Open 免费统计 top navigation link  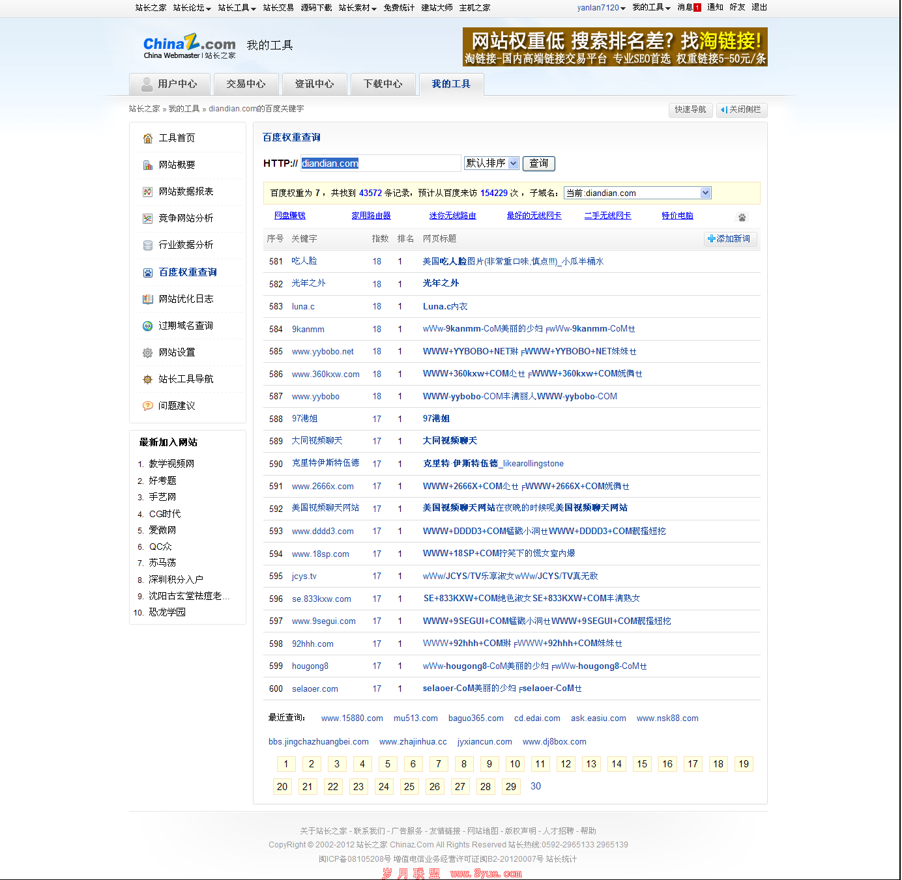pyautogui.click(x=399, y=8)
